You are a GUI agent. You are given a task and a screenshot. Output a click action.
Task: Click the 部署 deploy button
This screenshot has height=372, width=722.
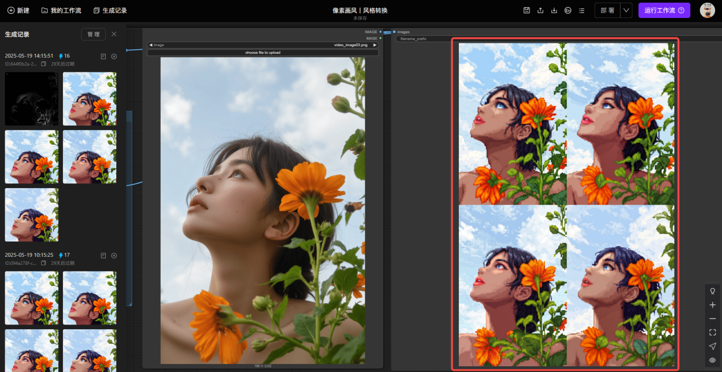607,11
